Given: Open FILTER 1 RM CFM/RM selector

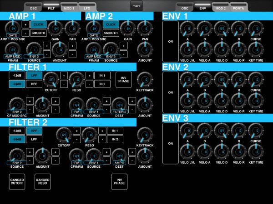Looking at the screenshot, I should (77, 112).
